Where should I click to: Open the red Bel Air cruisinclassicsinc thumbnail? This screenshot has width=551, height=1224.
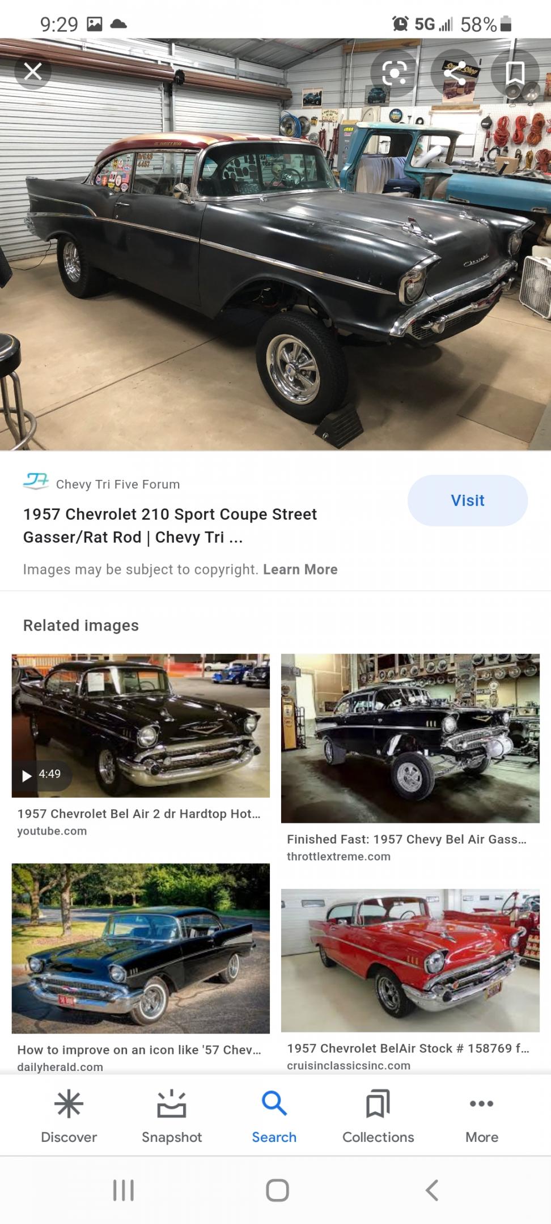click(x=410, y=959)
